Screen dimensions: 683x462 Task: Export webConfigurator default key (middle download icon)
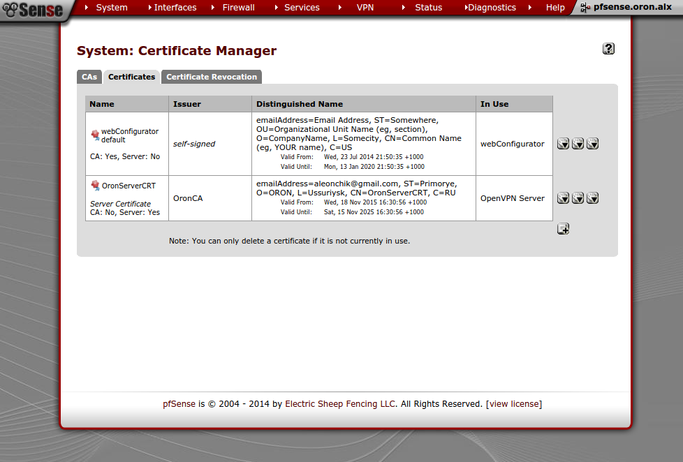click(578, 144)
